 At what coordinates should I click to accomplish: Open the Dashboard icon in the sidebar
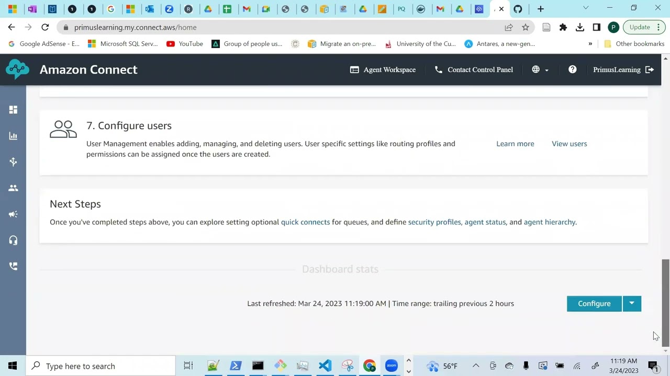[13, 110]
